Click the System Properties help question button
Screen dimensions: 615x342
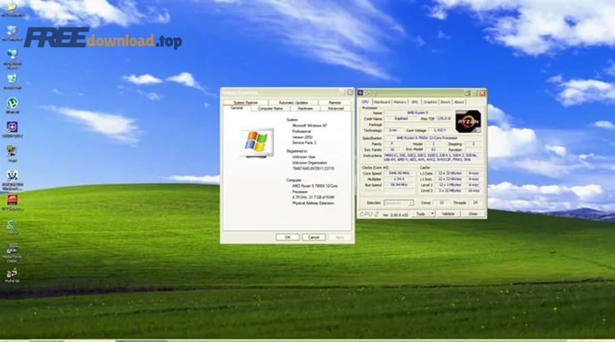(342, 92)
